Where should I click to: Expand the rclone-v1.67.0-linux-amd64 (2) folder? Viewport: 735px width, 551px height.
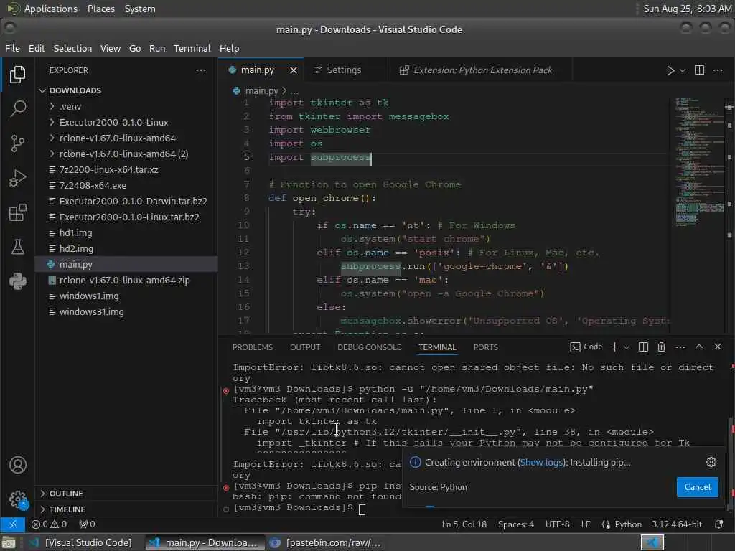[52, 154]
